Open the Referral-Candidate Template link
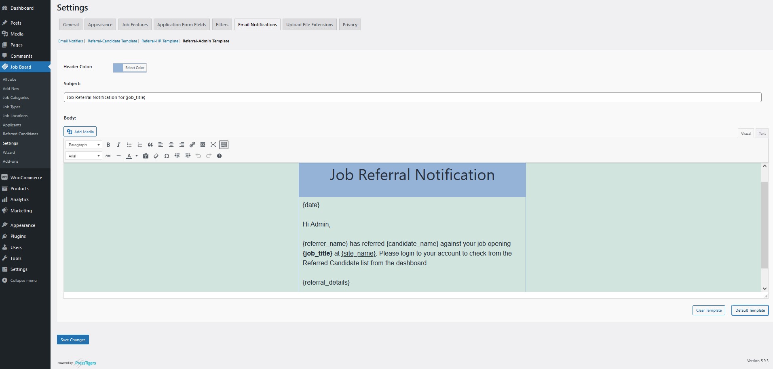 112,41
